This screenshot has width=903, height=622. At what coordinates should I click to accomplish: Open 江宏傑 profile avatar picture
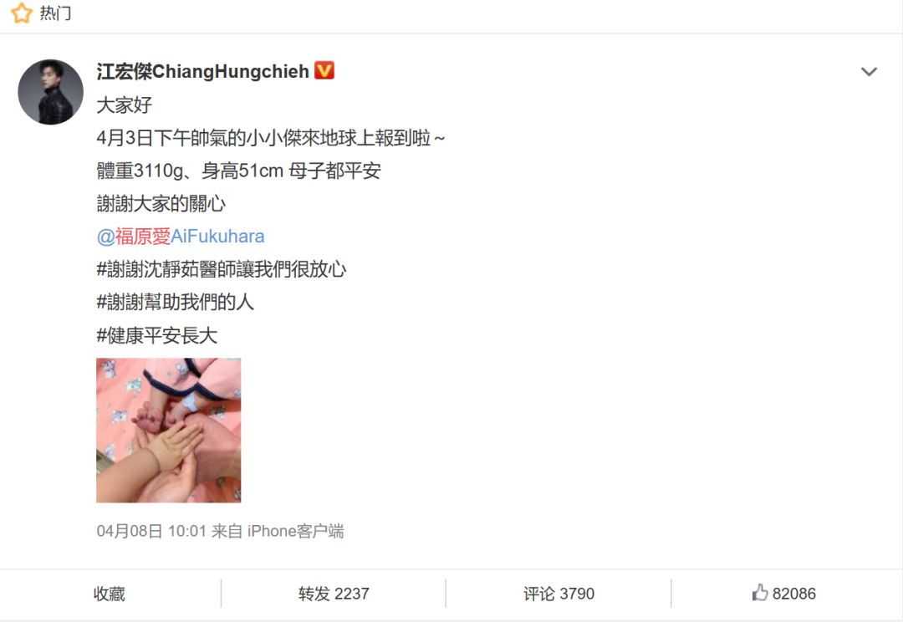(x=51, y=92)
